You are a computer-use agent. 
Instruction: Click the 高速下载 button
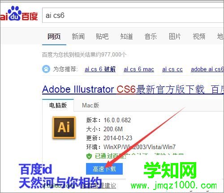(x=104, y=169)
